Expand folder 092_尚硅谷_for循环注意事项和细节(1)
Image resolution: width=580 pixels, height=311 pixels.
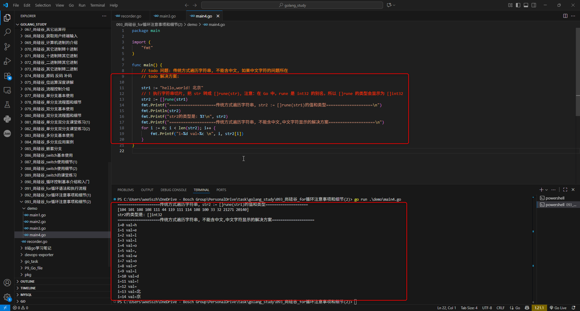point(63,195)
